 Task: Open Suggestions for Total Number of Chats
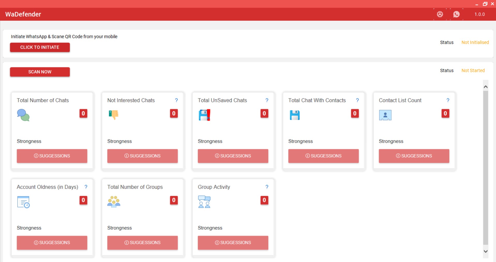[x=52, y=156]
